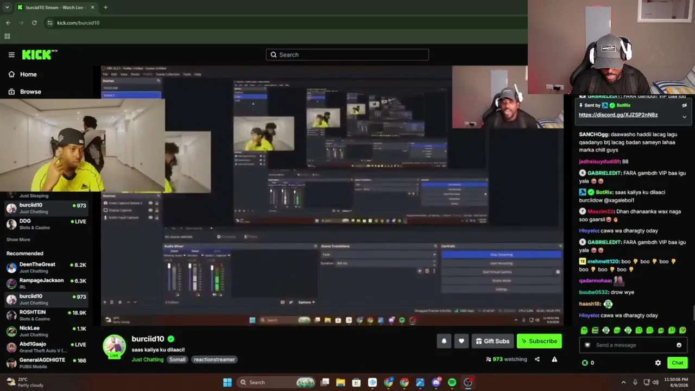Open Task View on the taskbar
This screenshot has height=391, width=695.
325,382
